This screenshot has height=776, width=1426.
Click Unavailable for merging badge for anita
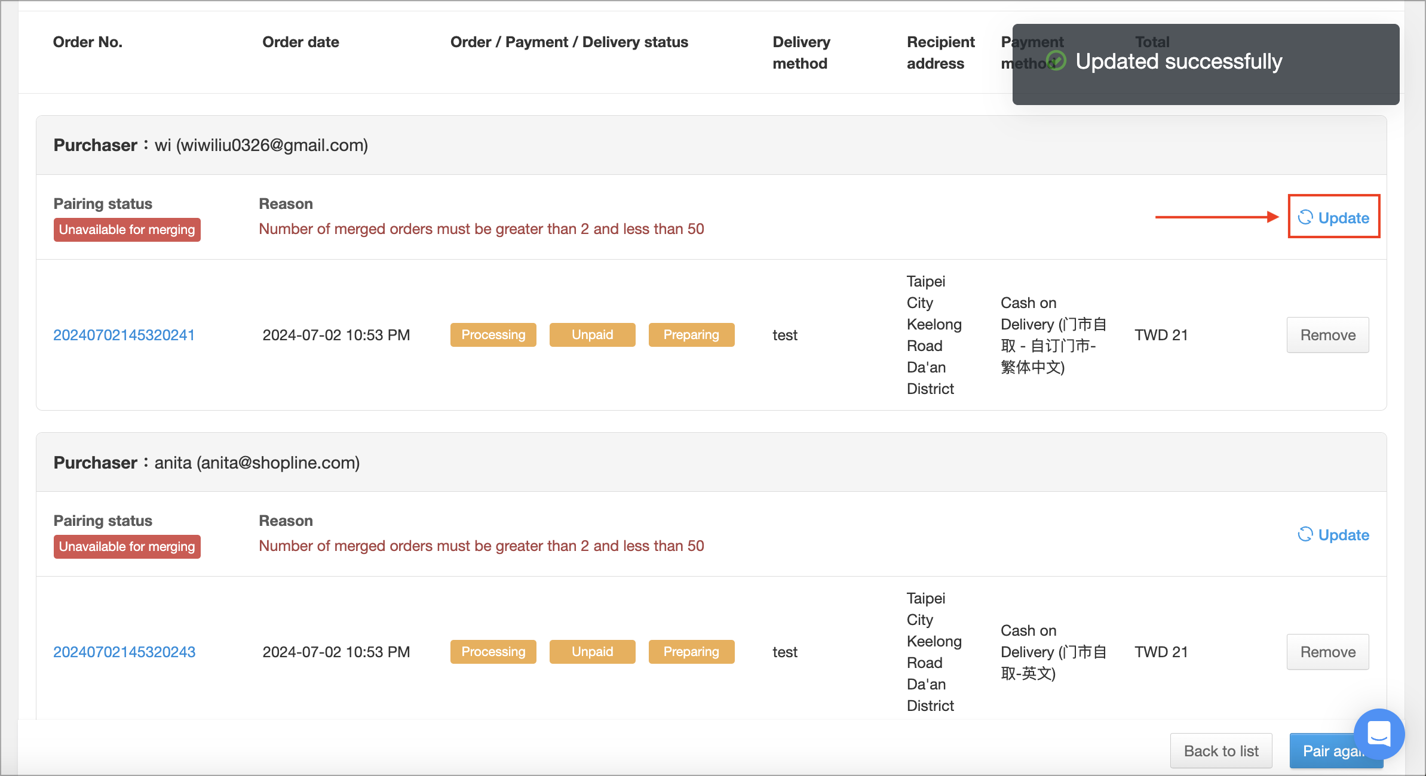pos(127,547)
